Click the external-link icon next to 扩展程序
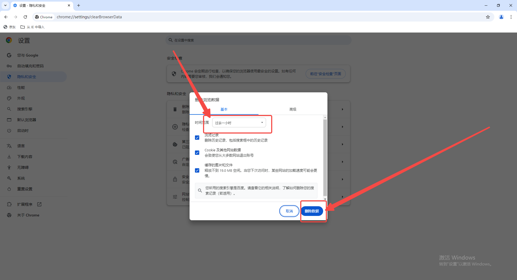 pos(39,204)
